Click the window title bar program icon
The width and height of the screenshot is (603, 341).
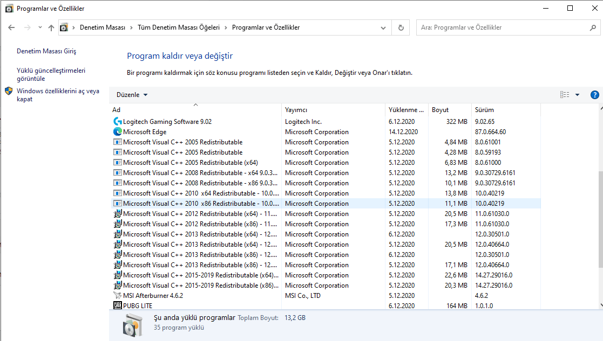pyautogui.click(x=9, y=9)
